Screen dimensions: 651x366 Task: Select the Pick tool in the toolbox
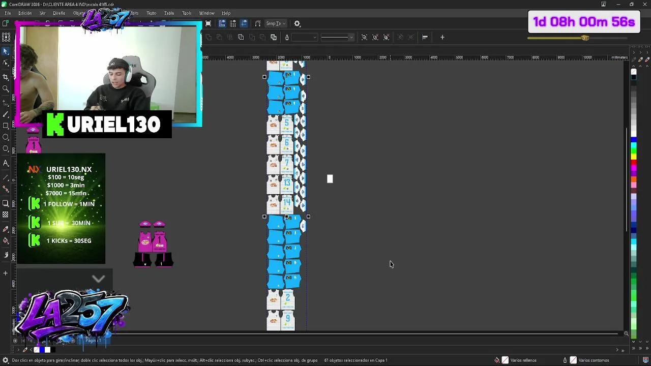[6, 51]
